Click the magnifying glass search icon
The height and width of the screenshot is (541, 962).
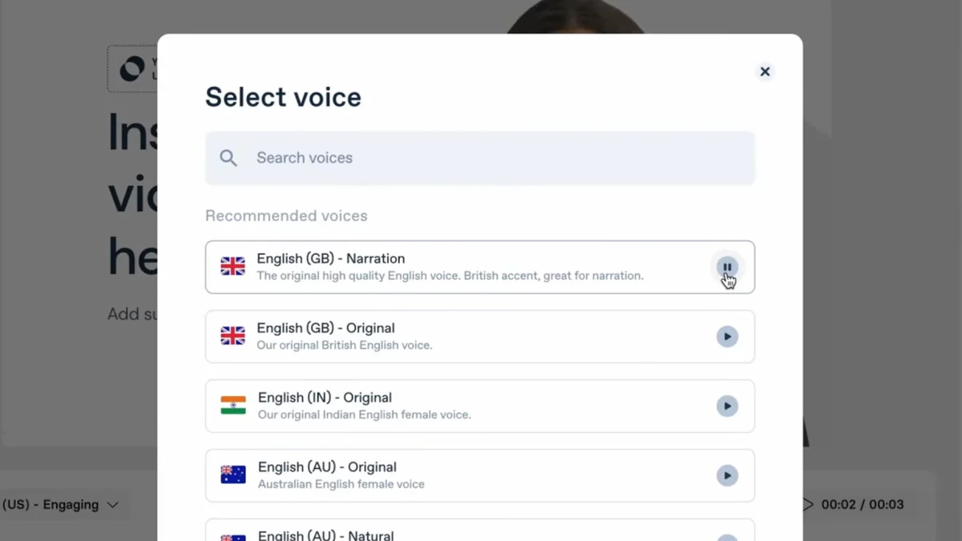(x=228, y=158)
